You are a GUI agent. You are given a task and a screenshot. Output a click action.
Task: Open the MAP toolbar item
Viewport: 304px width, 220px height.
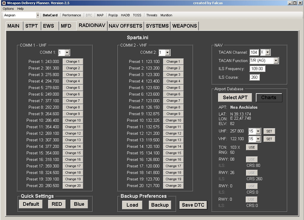[100, 15]
